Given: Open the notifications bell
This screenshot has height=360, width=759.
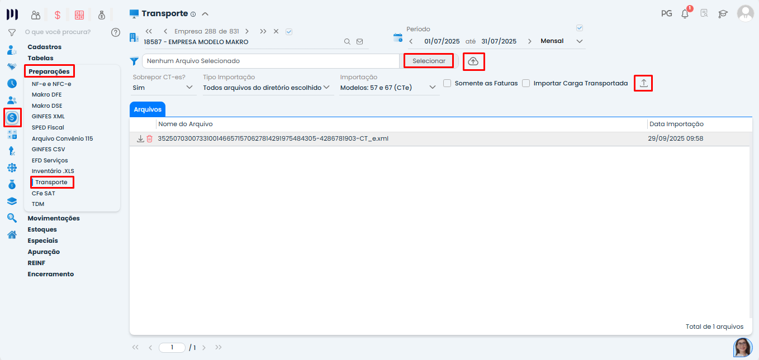Looking at the screenshot, I should [685, 14].
